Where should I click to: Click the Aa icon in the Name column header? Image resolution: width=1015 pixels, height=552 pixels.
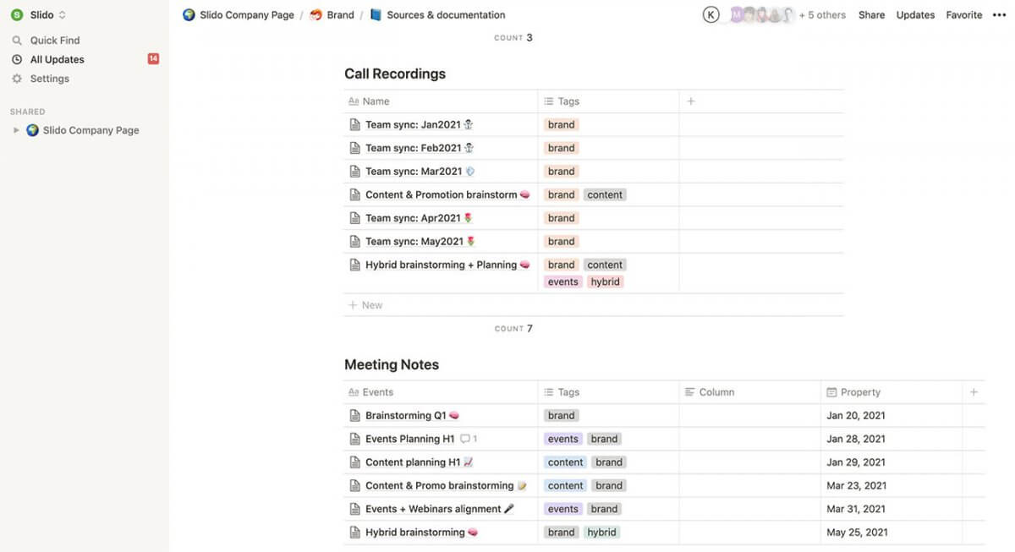(354, 101)
